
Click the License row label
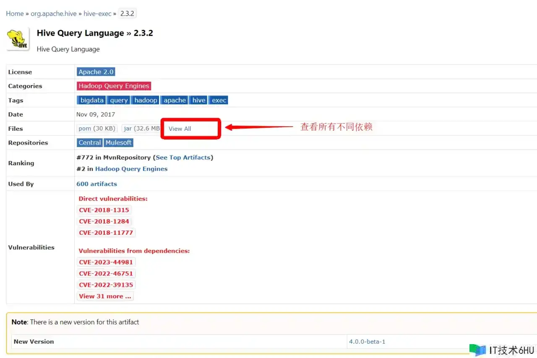coord(20,72)
